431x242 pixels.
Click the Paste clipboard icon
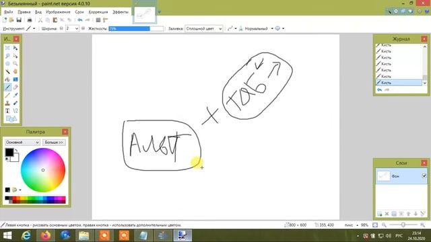(x=55, y=20)
